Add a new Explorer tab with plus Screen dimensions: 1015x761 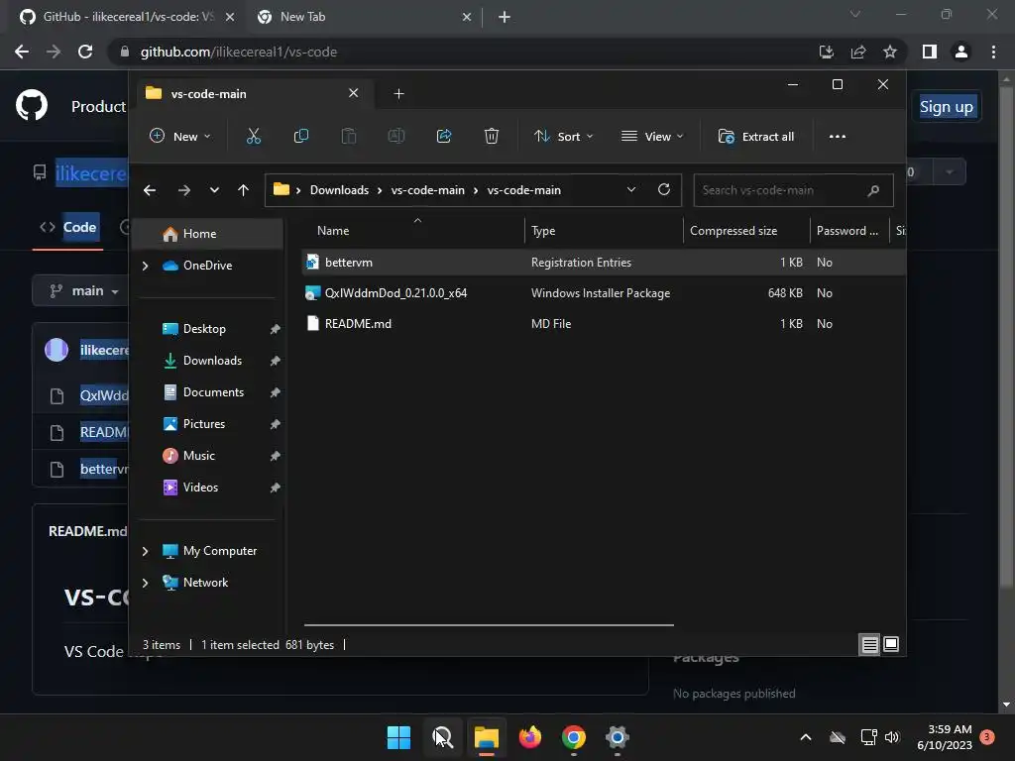(x=398, y=94)
